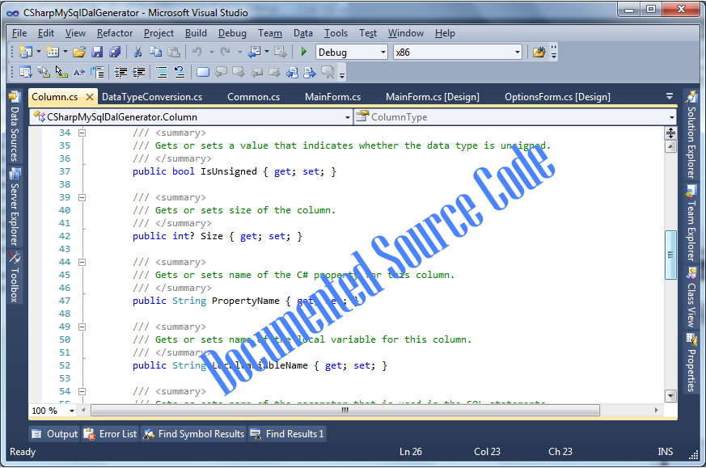Screen dimensions: 706x468
Task: Comment out the selected lines icon
Action: [x=161, y=72]
